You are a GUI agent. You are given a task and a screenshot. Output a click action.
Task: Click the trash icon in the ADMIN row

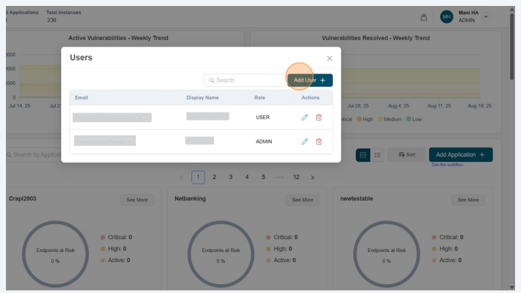tap(319, 142)
